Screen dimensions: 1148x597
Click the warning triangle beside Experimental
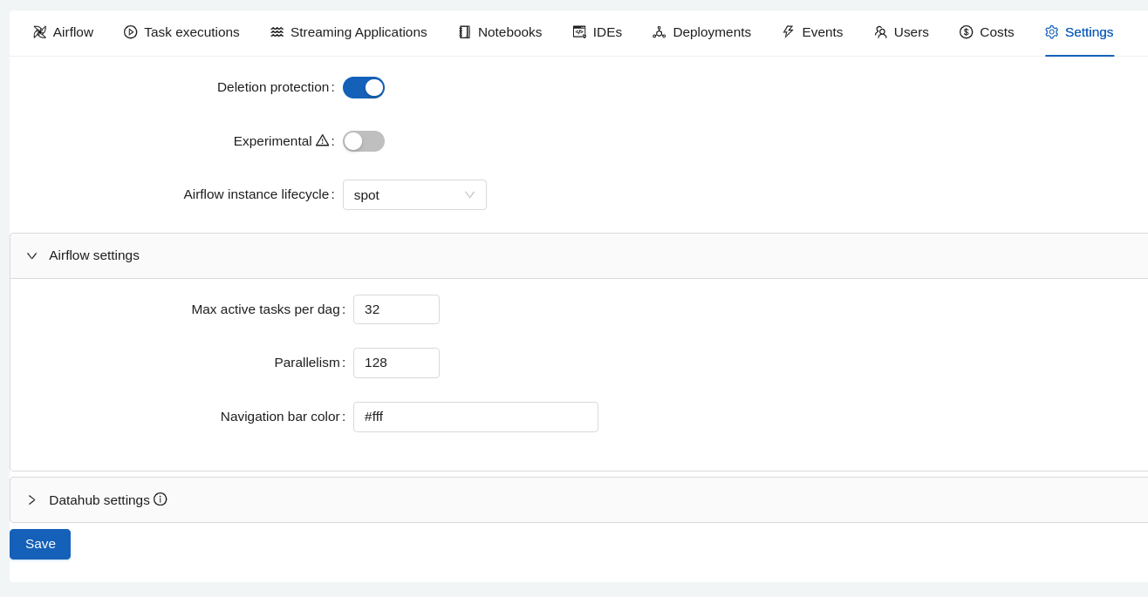click(324, 139)
